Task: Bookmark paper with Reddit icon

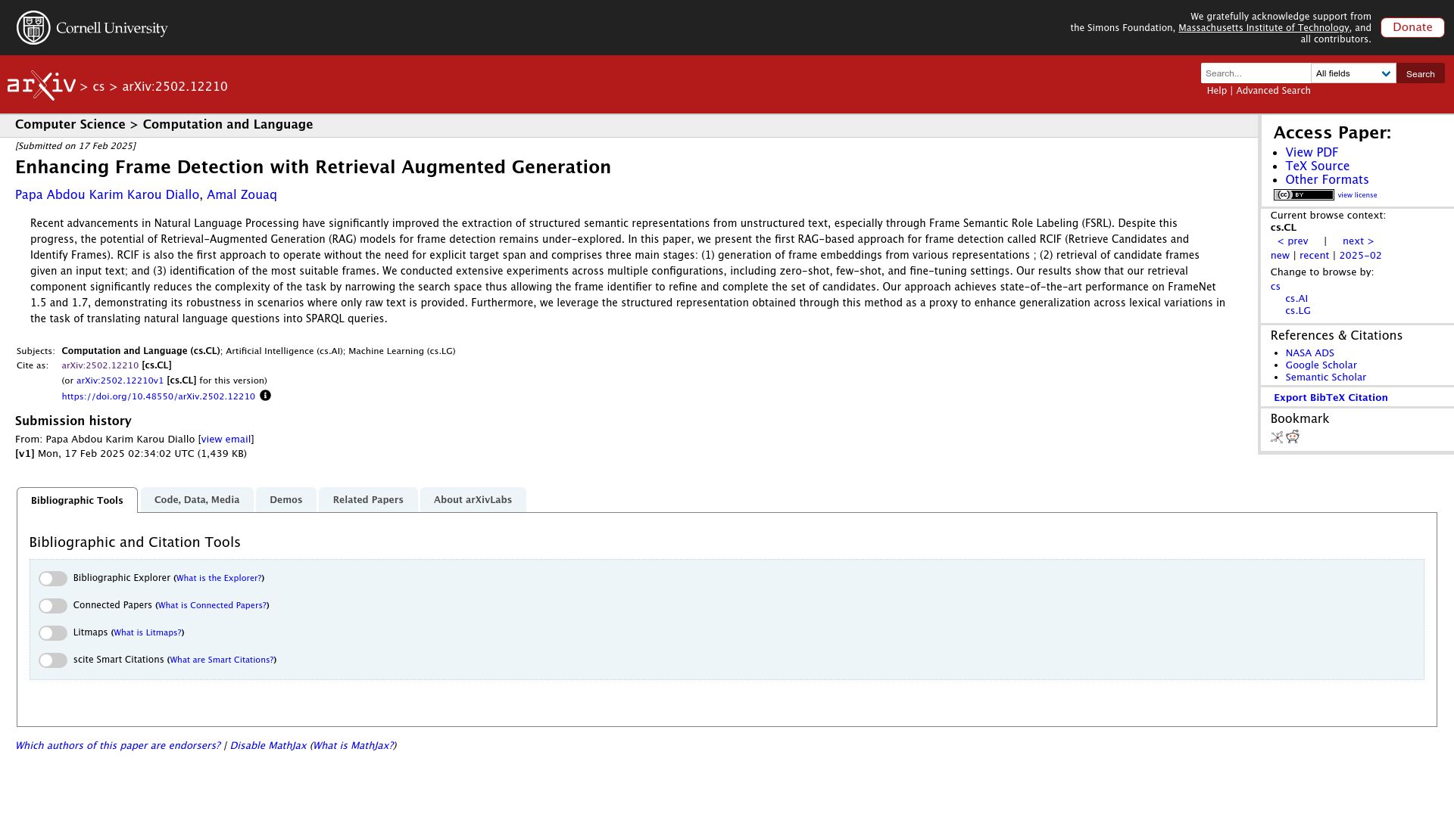Action: (x=1293, y=437)
